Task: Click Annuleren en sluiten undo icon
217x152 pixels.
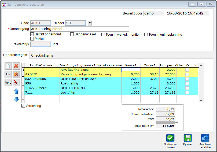Action: click(x=205, y=138)
